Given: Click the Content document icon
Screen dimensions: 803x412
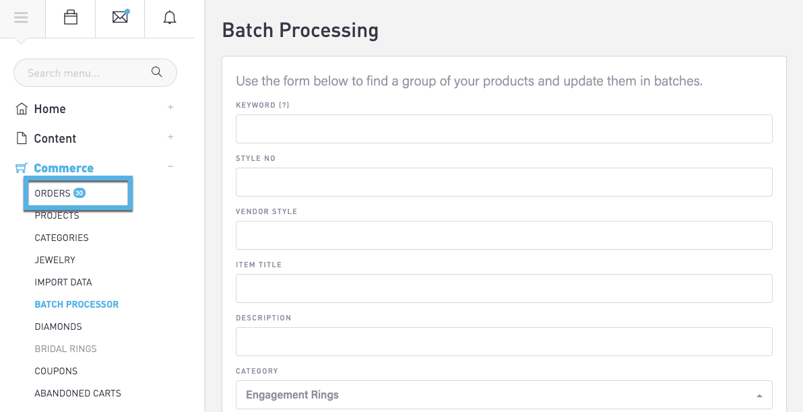Looking at the screenshot, I should point(22,138).
